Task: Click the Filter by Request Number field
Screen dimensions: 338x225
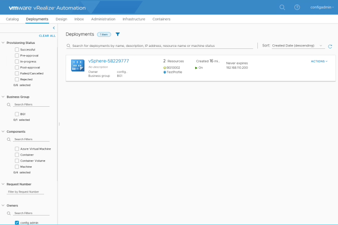Action: coord(26,192)
